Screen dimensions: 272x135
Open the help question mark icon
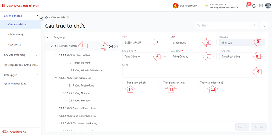[254, 6]
